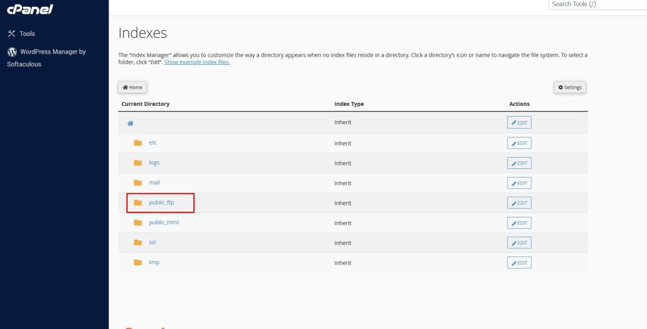Edit the public_html index settings
647x329 pixels.
pyautogui.click(x=519, y=223)
